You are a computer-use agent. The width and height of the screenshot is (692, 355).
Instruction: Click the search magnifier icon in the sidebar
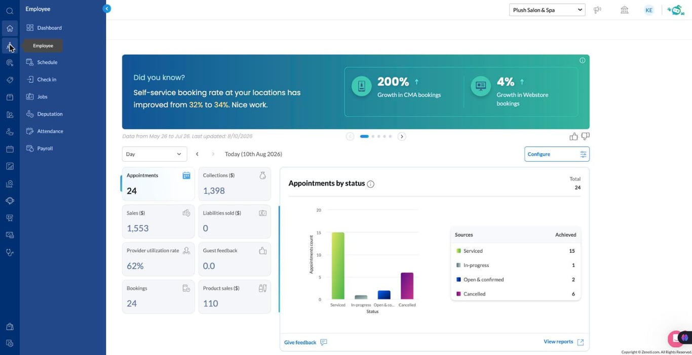(x=10, y=11)
